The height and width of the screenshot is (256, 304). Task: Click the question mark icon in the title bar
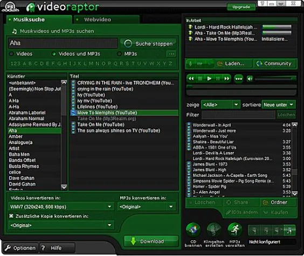coord(262,3)
